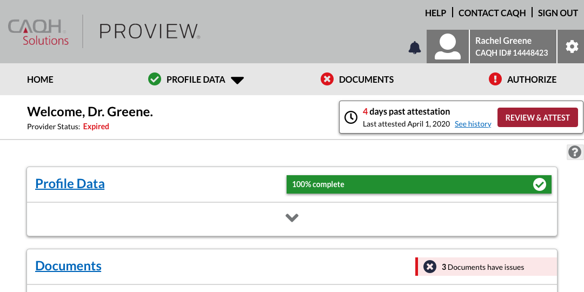The image size is (584, 292).
Task: Click the white checkmark on the progress bar
Action: click(539, 184)
